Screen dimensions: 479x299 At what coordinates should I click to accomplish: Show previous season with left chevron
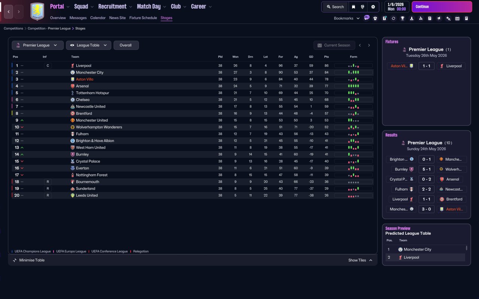pos(360,45)
